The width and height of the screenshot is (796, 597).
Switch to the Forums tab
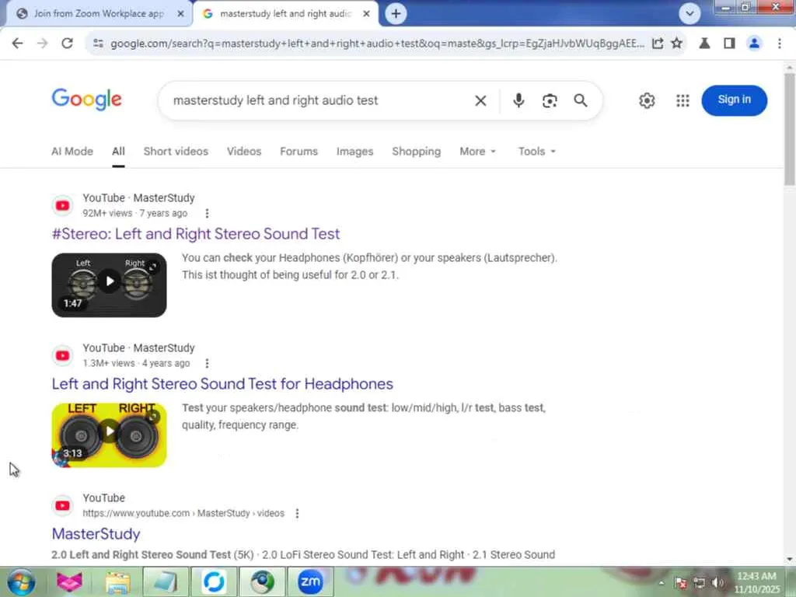click(299, 152)
